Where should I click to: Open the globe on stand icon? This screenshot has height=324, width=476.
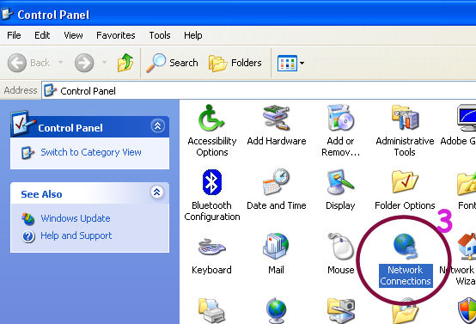276,310
